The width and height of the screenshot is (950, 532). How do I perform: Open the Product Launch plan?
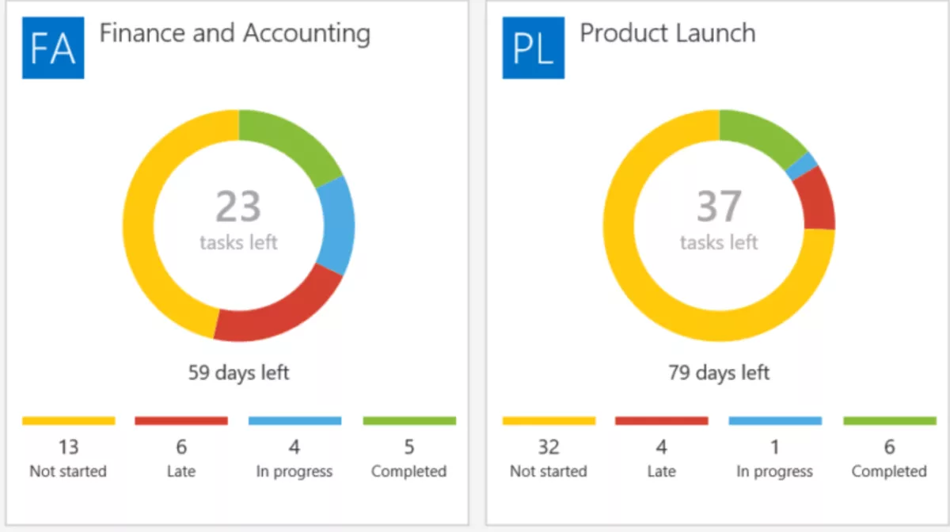[667, 33]
